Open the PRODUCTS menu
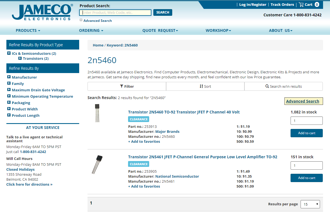 (28, 31)
